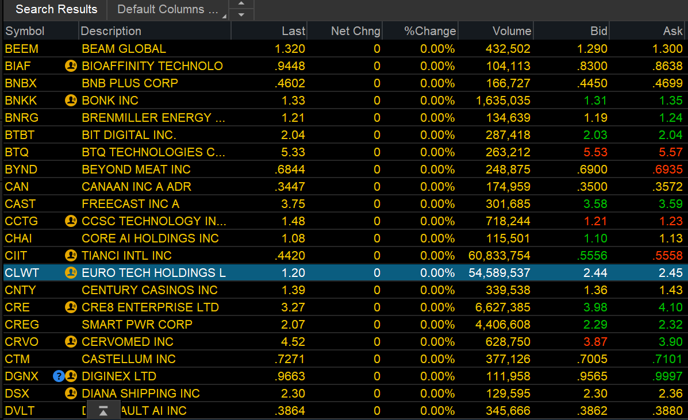Image resolution: width=688 pixels, height=420 pixels.
Task: Click CHAI bid price 1.10
Action: pos(595,238)
